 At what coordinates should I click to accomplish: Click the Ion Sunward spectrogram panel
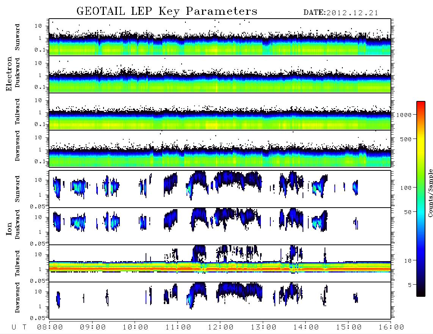pos(220,189)
